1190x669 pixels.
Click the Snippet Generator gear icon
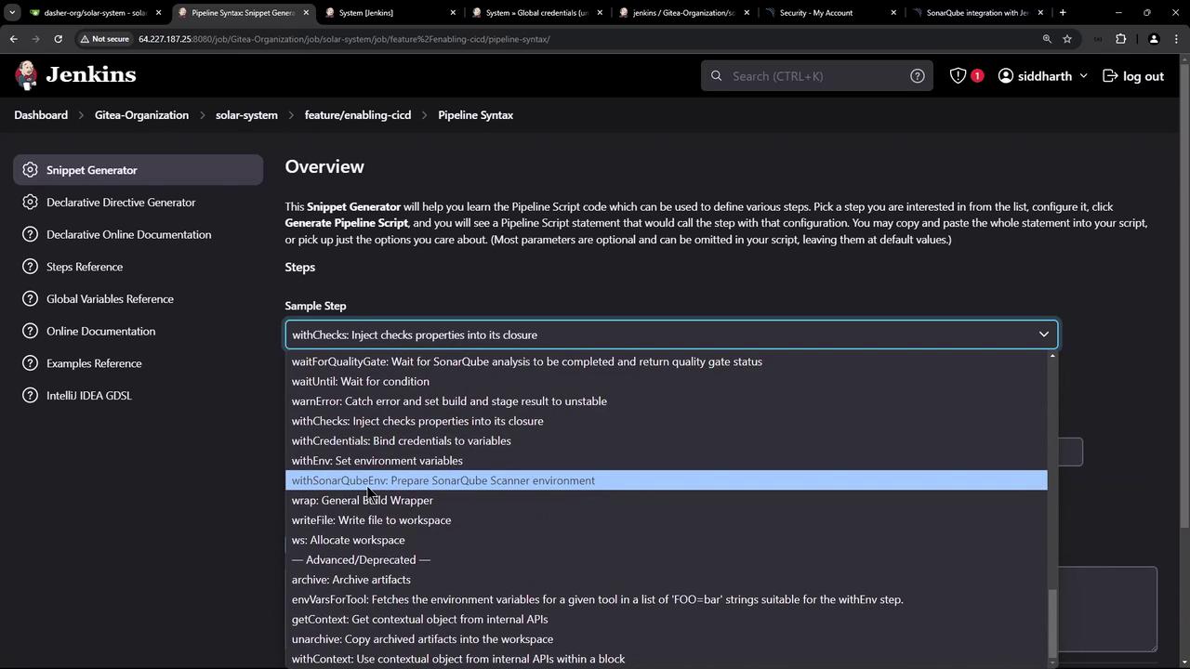click(30, 170)
